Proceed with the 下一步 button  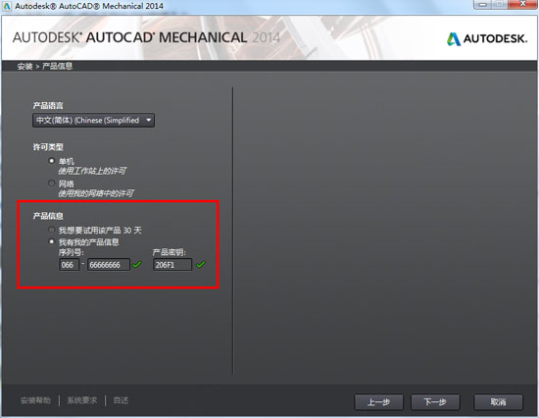coord(435,402)
